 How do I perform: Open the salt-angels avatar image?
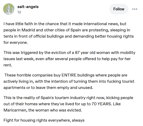(x=9, y=9)
